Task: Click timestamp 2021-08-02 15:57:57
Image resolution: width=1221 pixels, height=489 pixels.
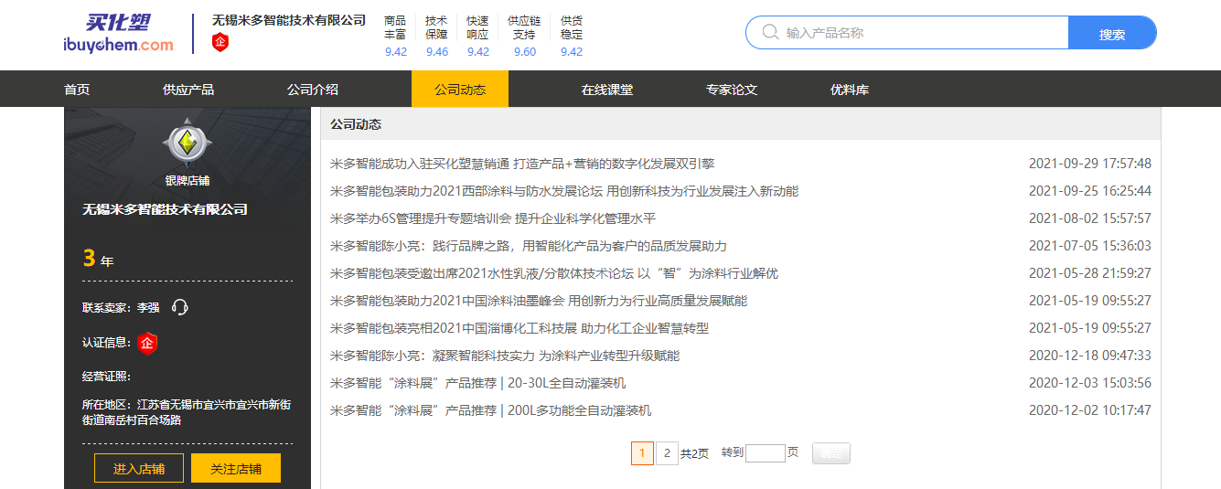Action: point(1090,218)
